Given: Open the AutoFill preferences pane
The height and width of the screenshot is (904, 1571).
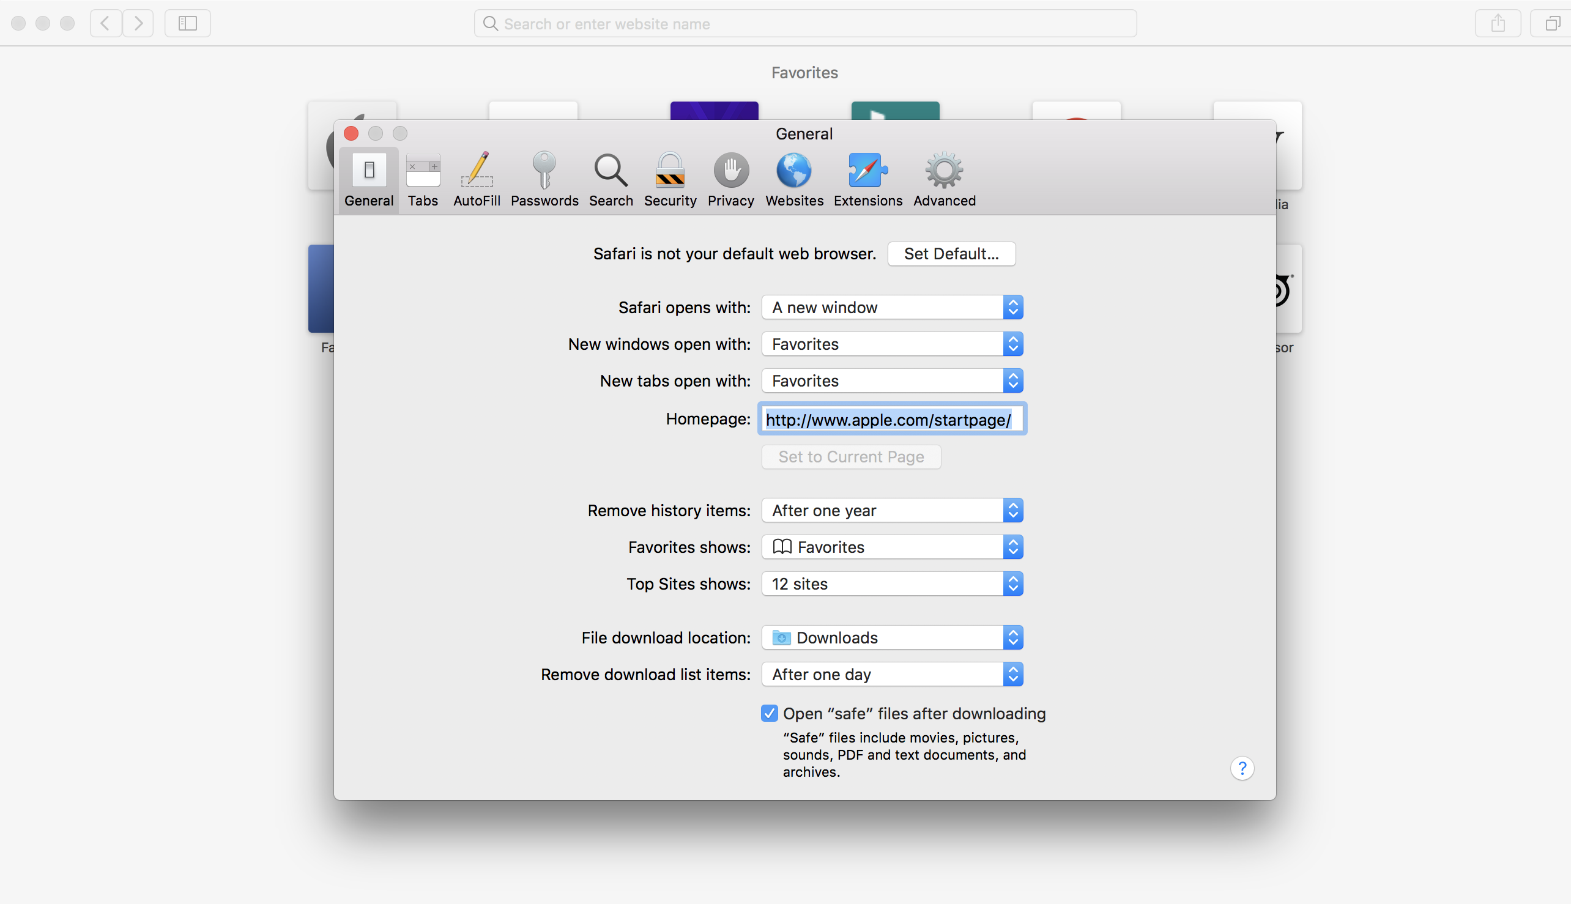Looking at the screenshot, I should [x=477, y=179].
